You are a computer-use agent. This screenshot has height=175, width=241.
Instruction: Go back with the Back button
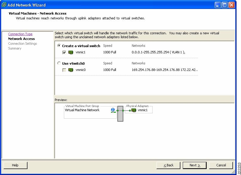point(168,165)
